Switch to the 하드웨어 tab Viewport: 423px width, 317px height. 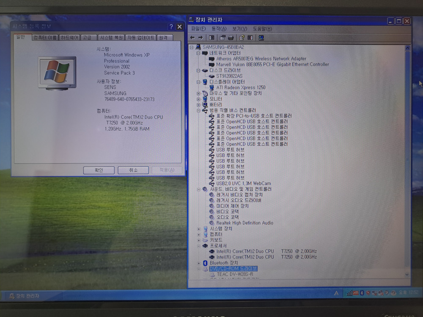pos(69,38)
